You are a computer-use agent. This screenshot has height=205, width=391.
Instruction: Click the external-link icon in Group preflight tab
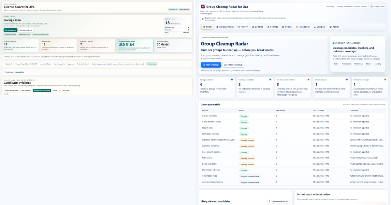click(x=217, y=27)
